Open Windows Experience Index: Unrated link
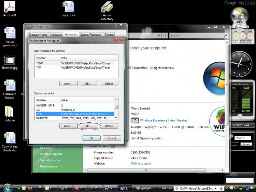 click(x=163, y=120)
